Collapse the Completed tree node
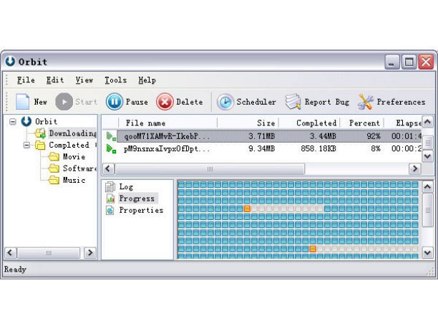 coord(26,145)
